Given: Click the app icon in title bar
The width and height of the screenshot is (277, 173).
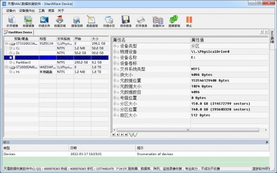Looking at the screenshot, I should [4, 4].
